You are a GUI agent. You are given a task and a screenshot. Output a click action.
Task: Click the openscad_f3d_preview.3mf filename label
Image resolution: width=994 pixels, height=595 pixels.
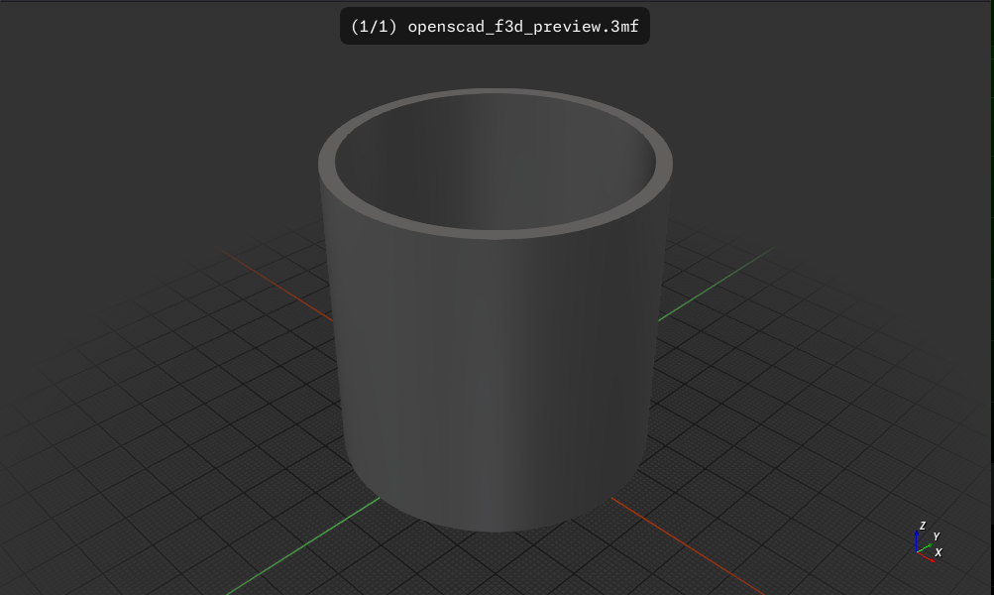click(495, 26)
